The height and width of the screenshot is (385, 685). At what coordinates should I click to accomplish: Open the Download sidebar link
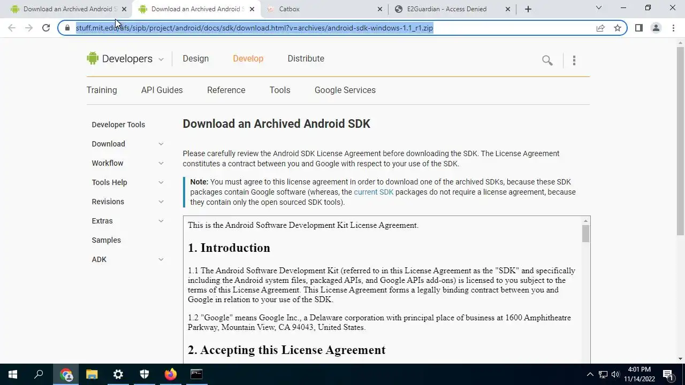(x=108, y=144)
